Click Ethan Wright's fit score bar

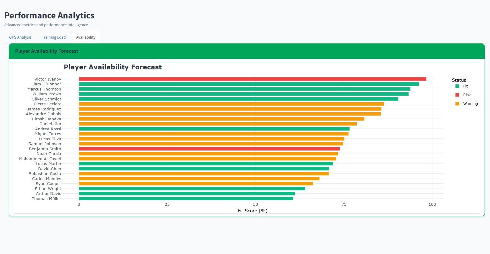coord(192,189)
